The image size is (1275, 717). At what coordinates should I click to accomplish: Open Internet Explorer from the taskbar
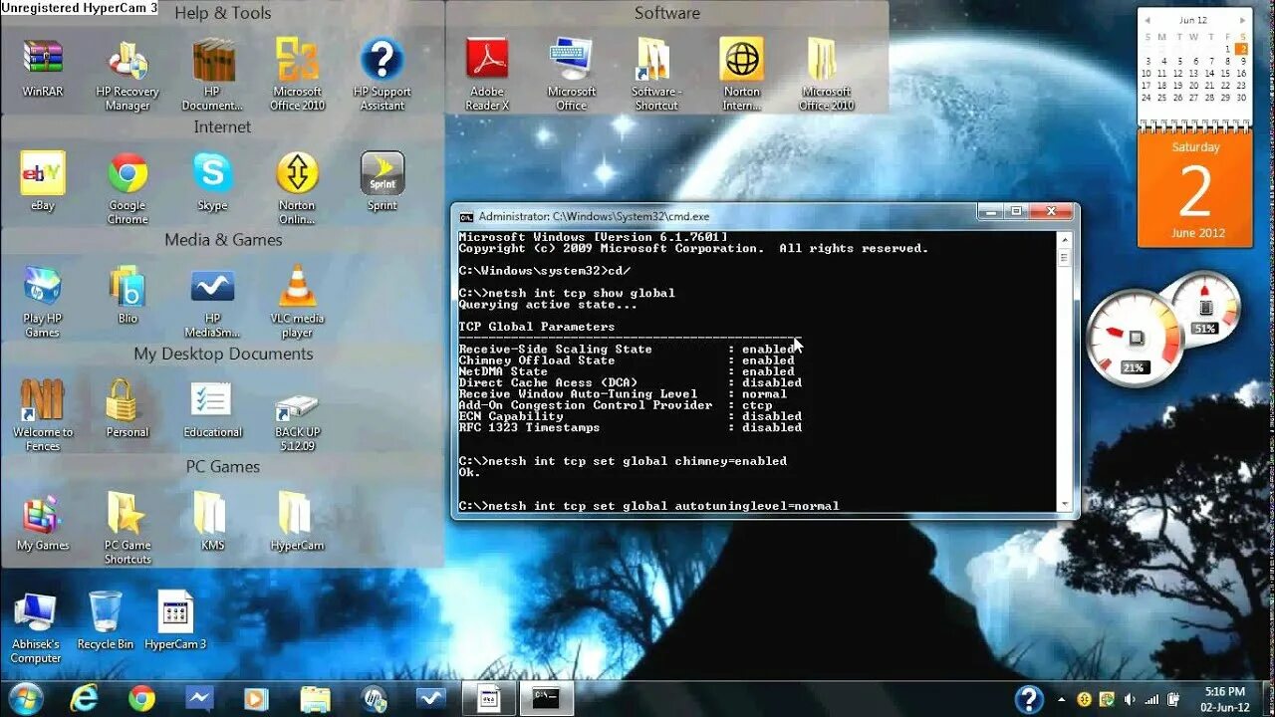tap(85, 698)
